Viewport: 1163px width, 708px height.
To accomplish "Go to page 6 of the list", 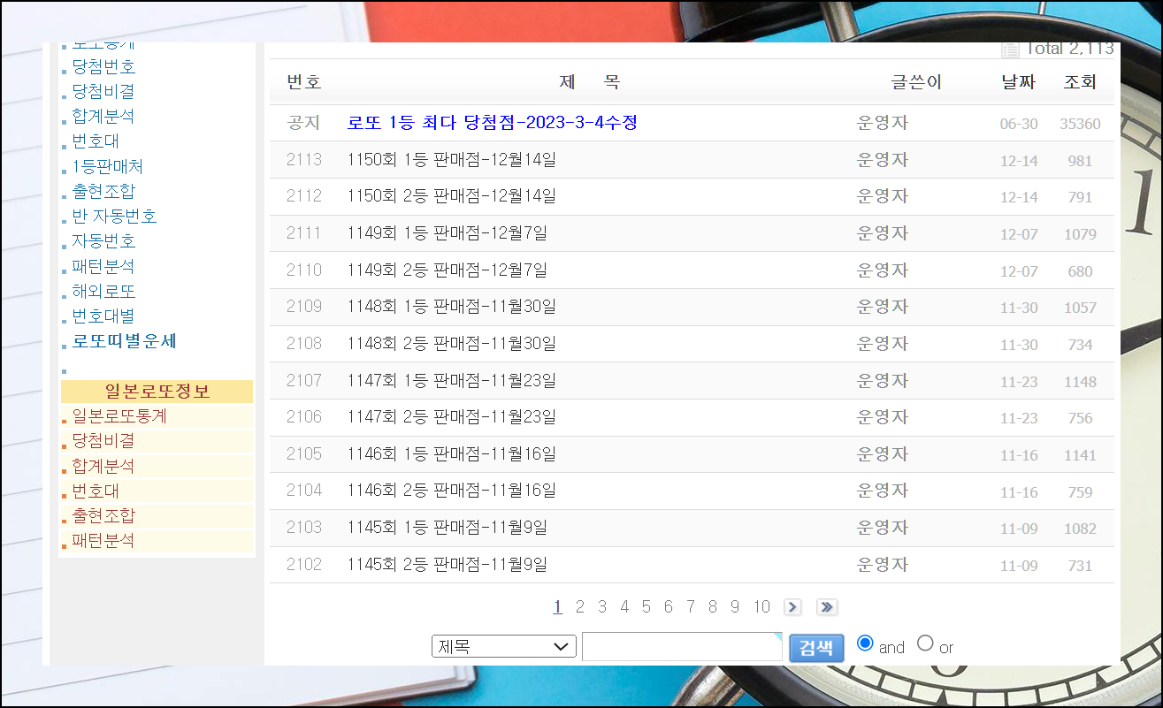I will point(669,607).
